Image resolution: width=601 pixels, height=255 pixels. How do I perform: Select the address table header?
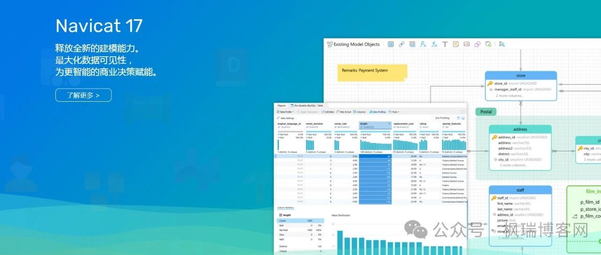click(520, 129)
